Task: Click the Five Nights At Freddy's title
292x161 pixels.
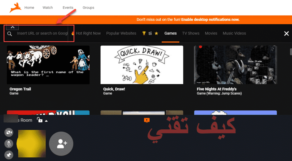Action: (217, 89)
